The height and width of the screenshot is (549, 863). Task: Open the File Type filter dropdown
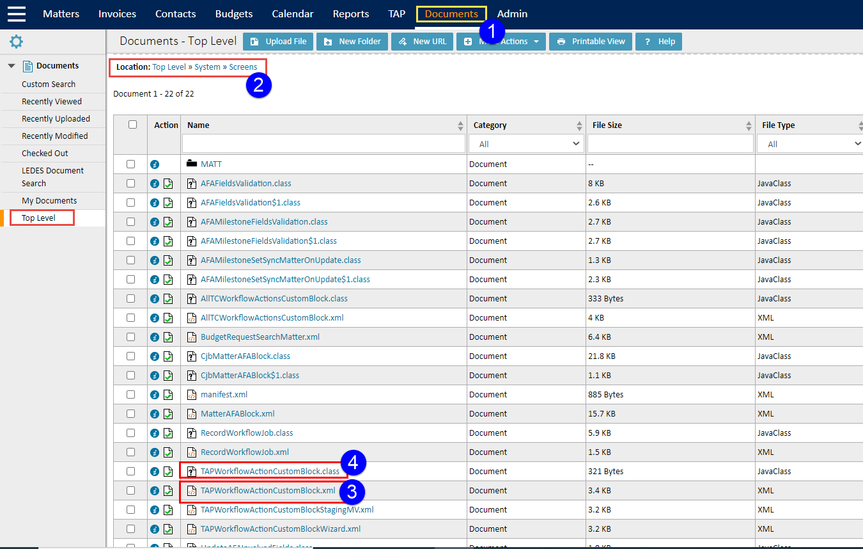pos(811,144)
